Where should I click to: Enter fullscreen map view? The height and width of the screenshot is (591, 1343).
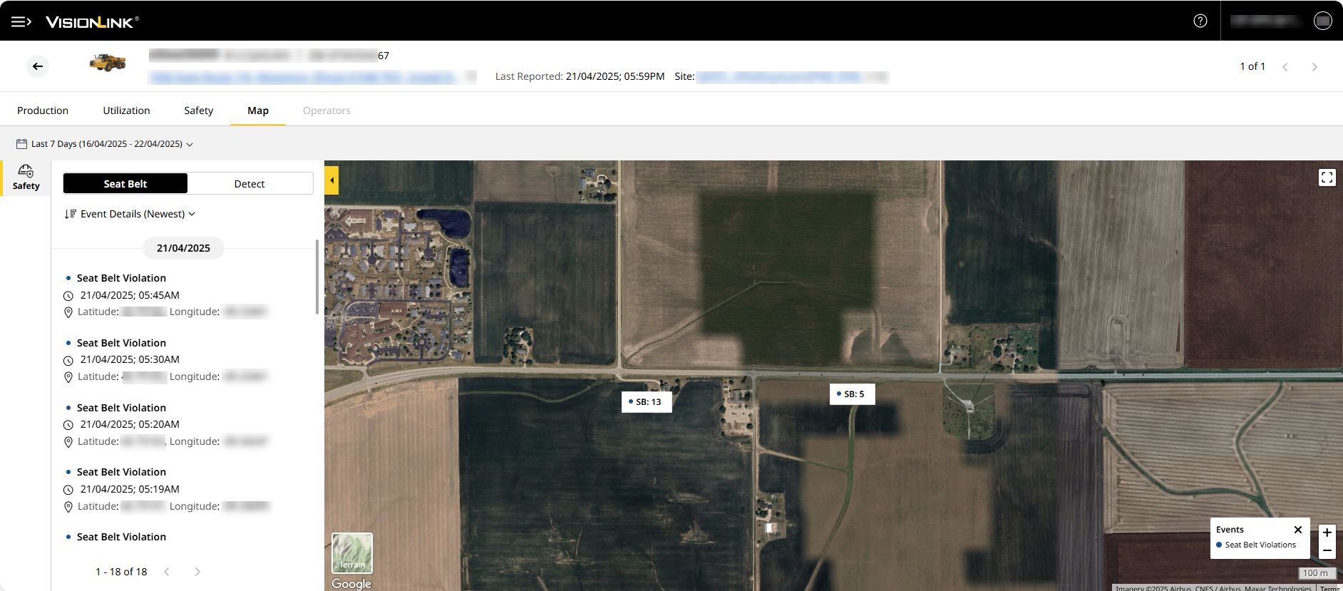(1327, 178)
